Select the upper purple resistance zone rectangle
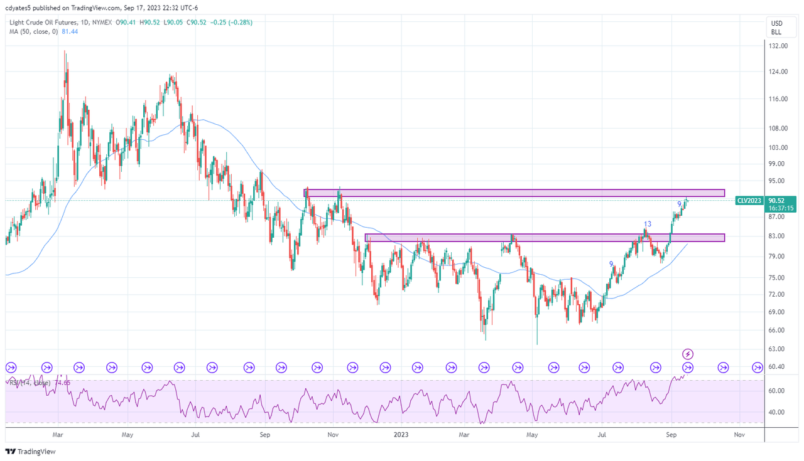 514,193
